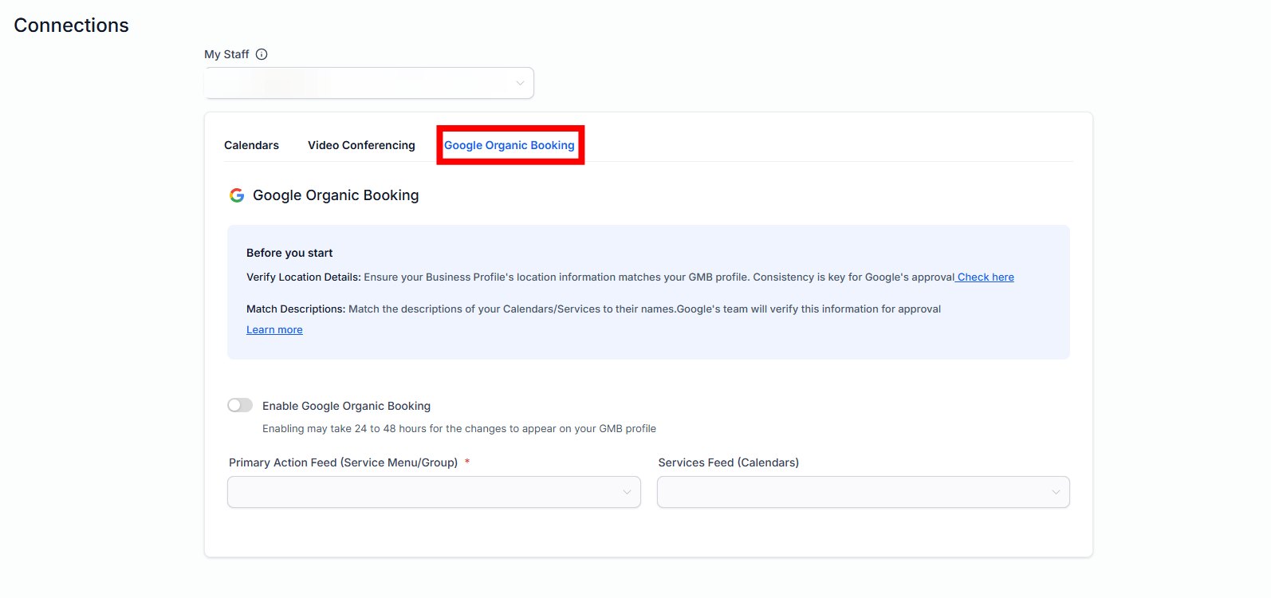Click the Google logo icon

point(237,195)
